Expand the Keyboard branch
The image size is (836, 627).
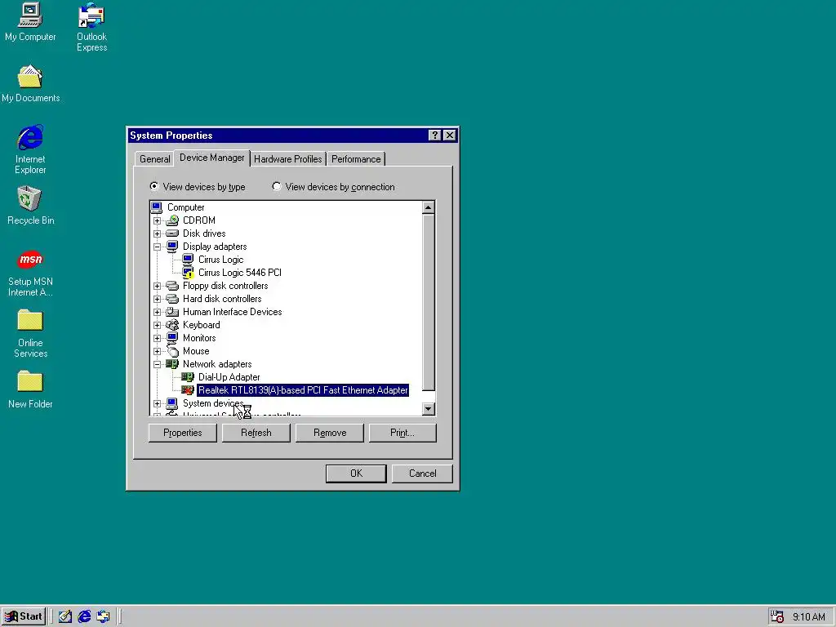[157, 325]
